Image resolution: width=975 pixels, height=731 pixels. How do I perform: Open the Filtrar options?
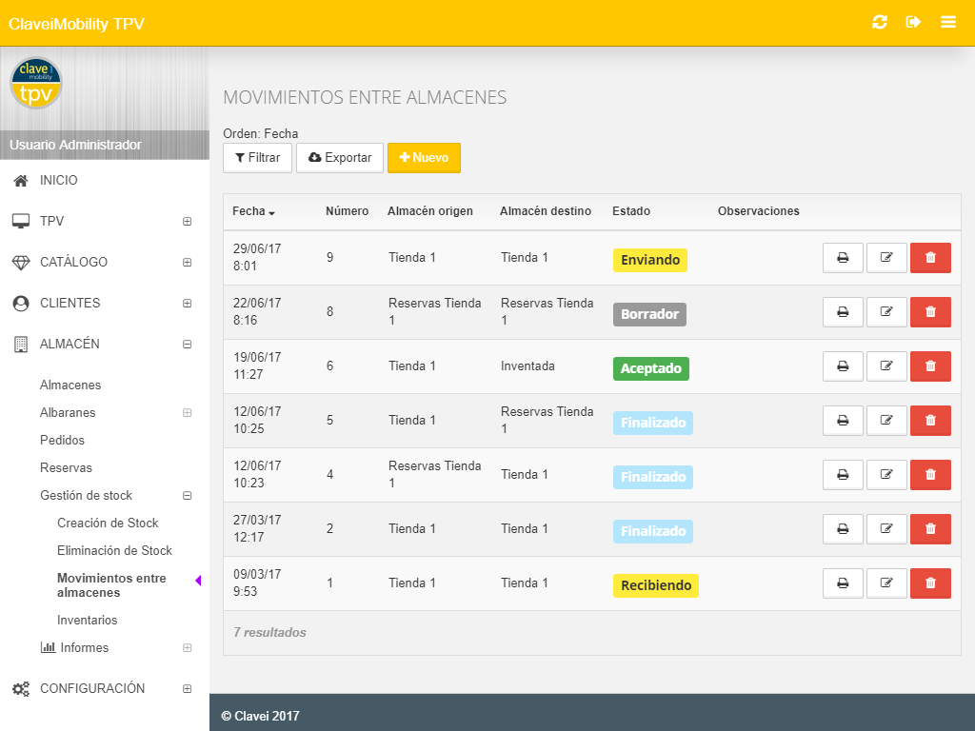[x=257, y=158]
